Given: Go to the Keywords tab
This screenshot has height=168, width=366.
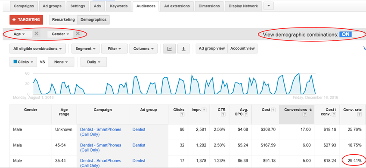Looking at the screenshot, I should 118,6.
